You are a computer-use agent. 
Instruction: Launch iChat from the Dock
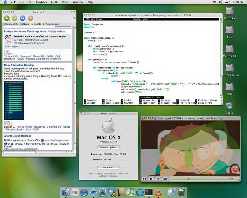tap(112, 192)
